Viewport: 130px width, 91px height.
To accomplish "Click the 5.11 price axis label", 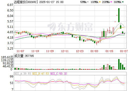I will 10,27.
